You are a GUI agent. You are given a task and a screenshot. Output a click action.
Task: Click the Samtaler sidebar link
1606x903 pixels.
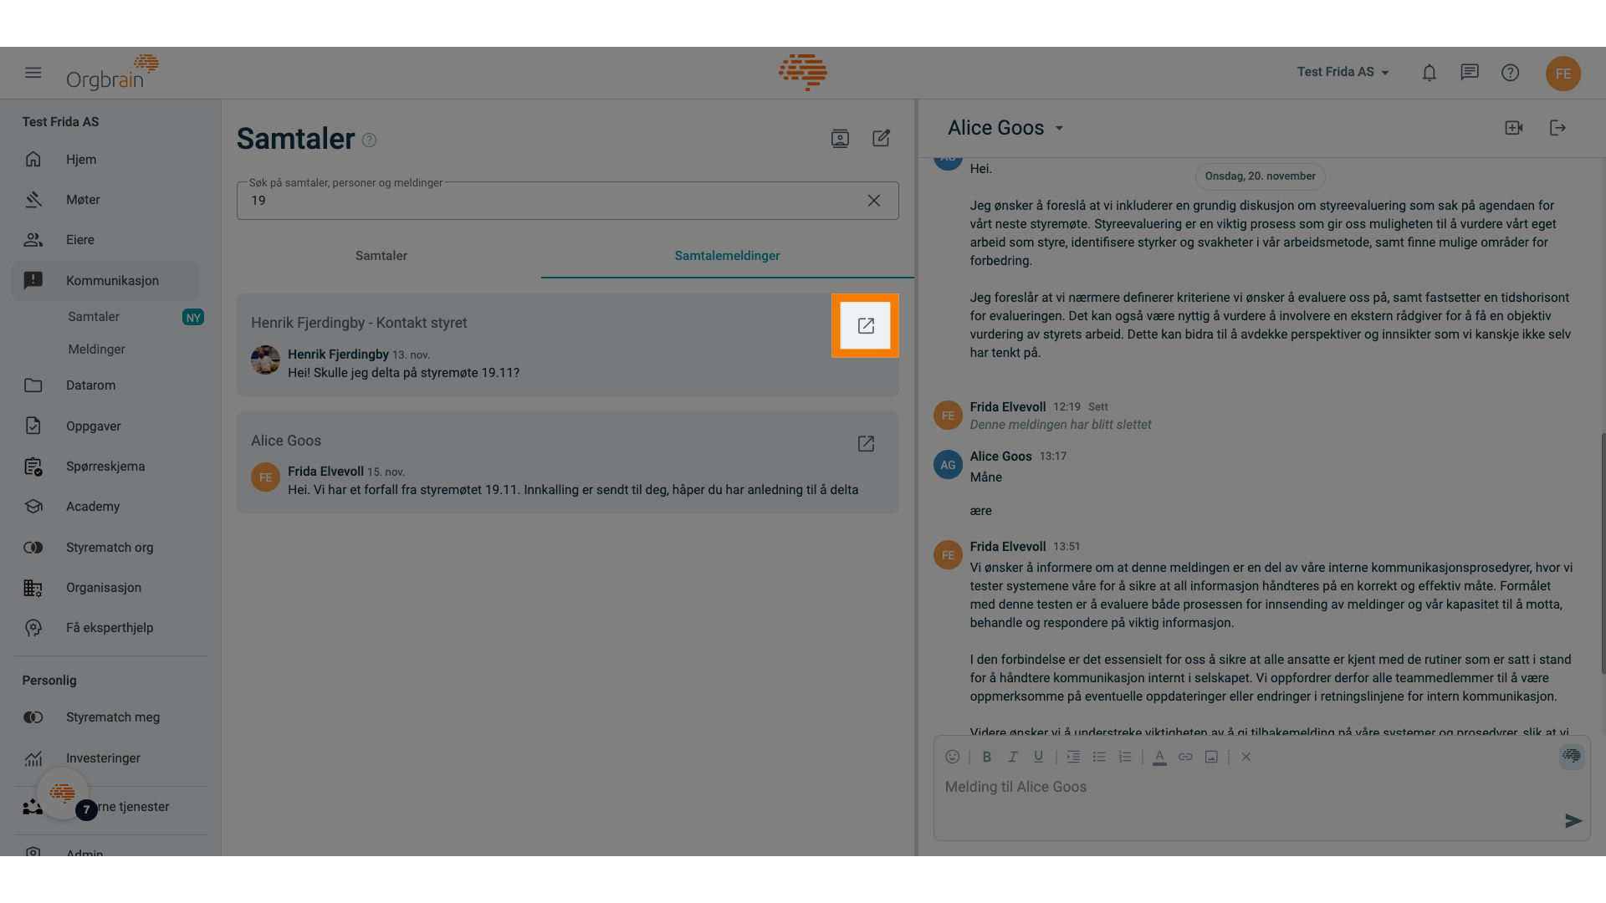[x=93, y=316]
